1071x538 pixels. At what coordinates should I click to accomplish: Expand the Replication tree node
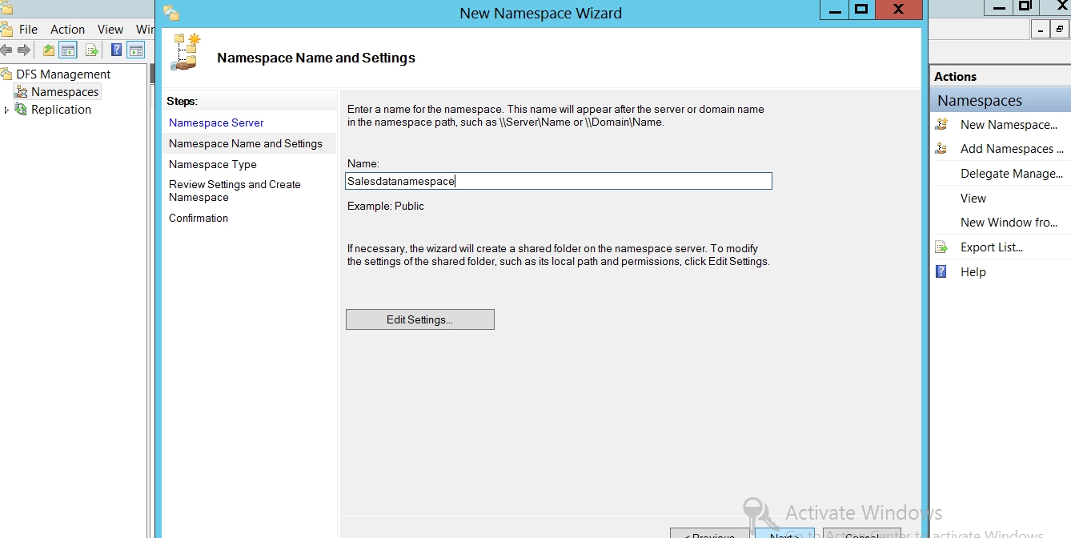pyautogui.click(x=7, y=110)
